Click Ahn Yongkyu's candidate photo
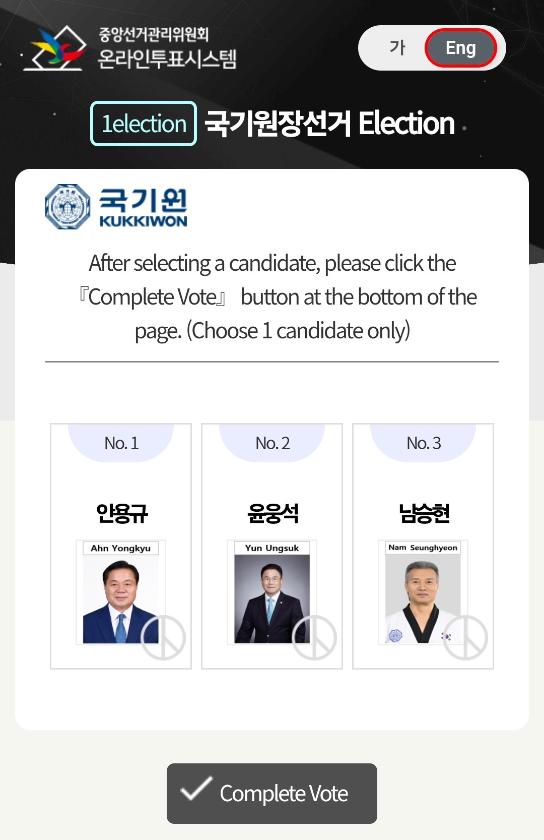 click(x=120, y=599)
